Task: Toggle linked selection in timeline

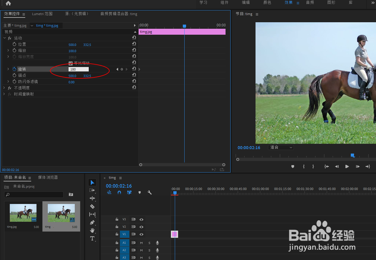Action: coord(129,192)
